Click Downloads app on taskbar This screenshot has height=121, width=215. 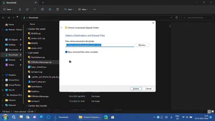(61, 117)
